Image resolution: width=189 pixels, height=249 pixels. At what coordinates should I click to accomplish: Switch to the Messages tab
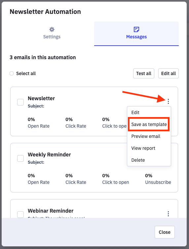(x=136, y=34)
